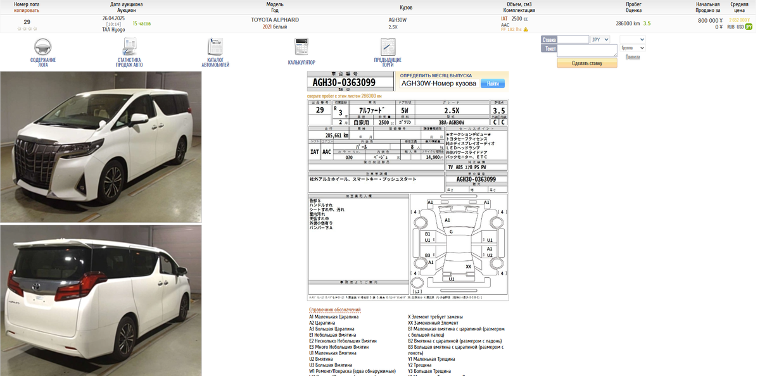Click the 'СТАТИСТИКА ПРОДАЖ АВТО' label link

[x=129, y=63]
